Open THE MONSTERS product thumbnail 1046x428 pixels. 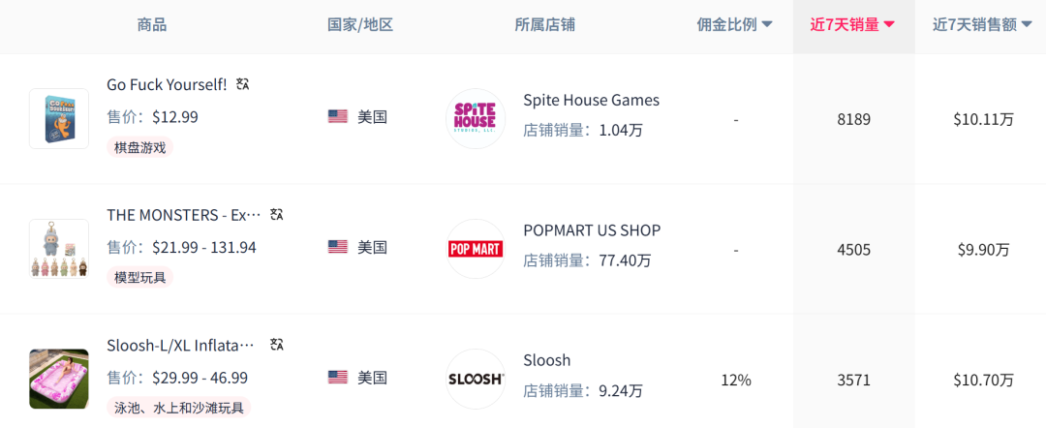pyautogui.click(x=59, y=249)
